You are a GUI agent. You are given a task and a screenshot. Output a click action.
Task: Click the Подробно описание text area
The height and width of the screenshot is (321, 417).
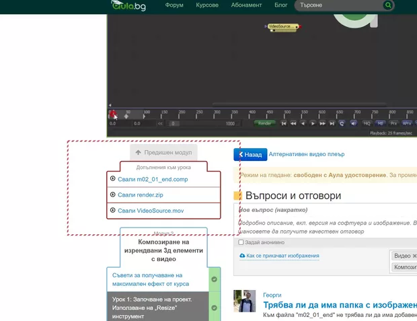[326, 227]
